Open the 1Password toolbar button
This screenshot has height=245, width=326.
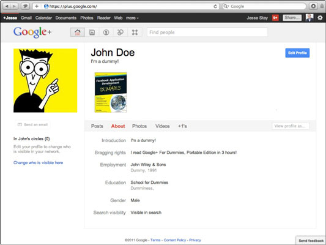coord(25,6)
